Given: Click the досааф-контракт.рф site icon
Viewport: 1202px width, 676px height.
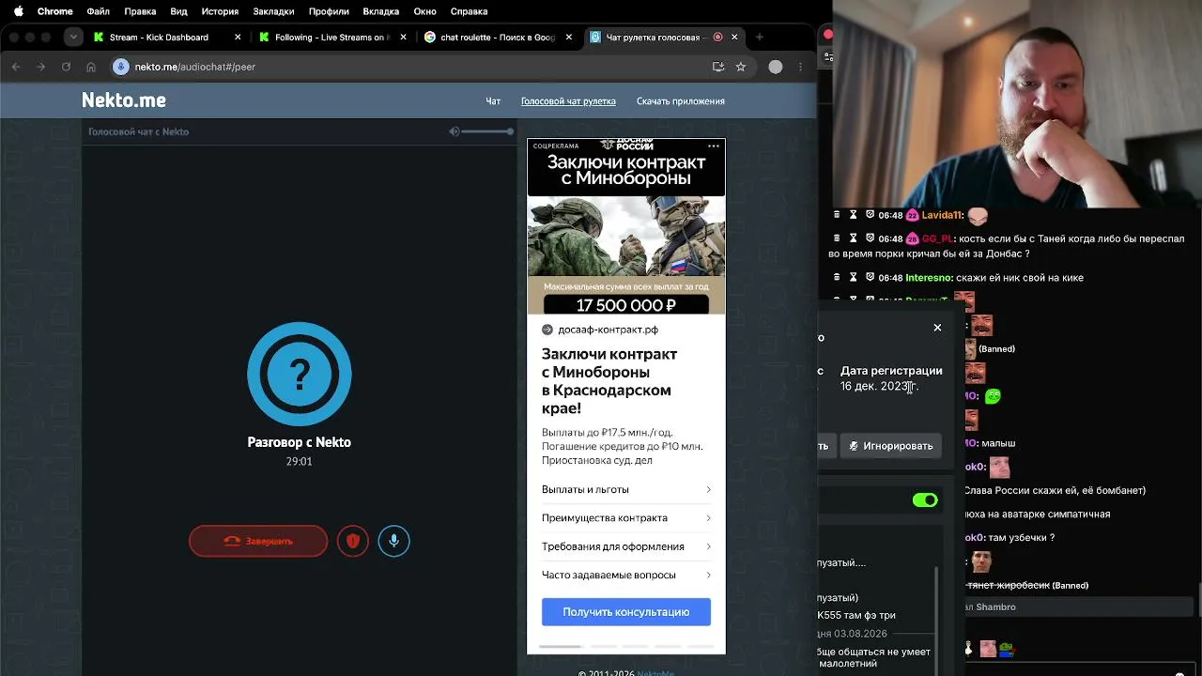Looking at the screenshot, I should click(x=547, y=330).
